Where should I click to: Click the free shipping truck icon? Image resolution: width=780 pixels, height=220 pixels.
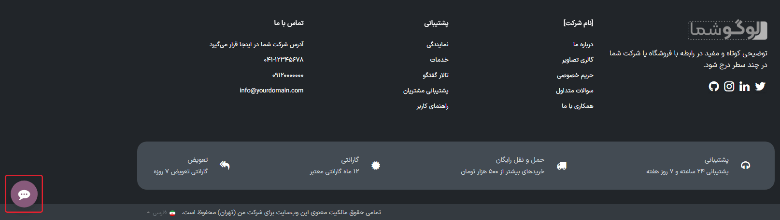561,166
